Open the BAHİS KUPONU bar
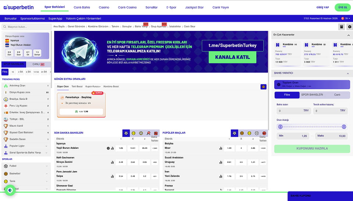Image resolution: width=353 pixels, height=201 pixels. (x=320, y=196)
